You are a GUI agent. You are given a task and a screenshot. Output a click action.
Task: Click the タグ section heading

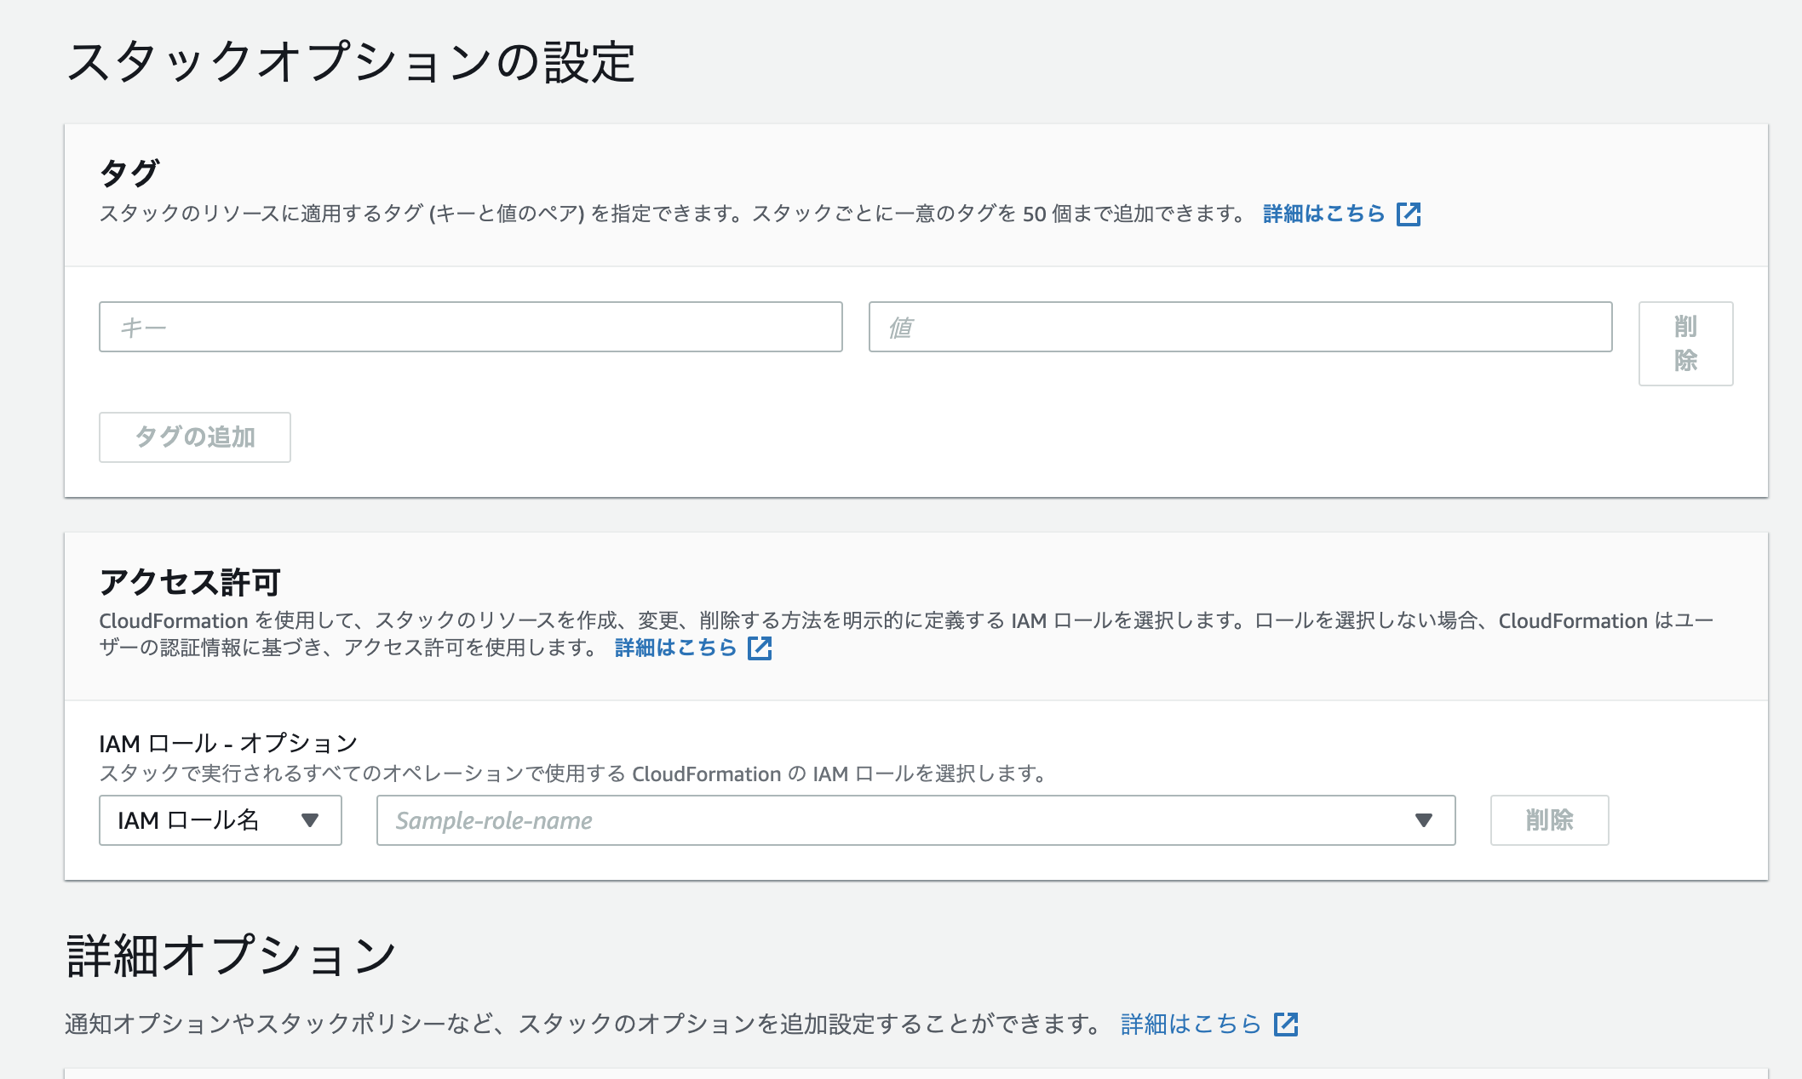click(x=129, y=172)
